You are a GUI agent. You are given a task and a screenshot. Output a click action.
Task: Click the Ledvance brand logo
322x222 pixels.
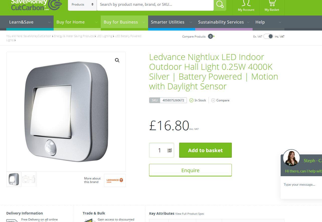[115, 180]
